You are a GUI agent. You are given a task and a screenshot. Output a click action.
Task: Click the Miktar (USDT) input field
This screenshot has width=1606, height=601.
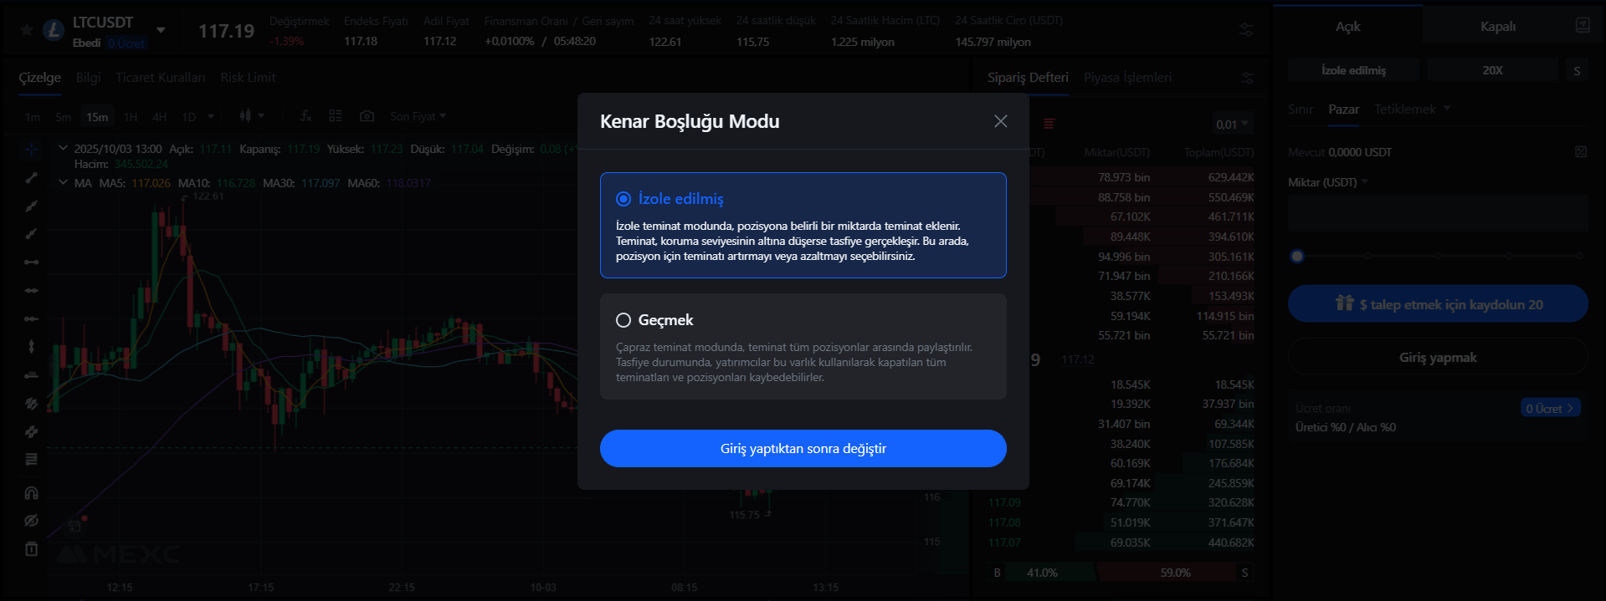1437,214
